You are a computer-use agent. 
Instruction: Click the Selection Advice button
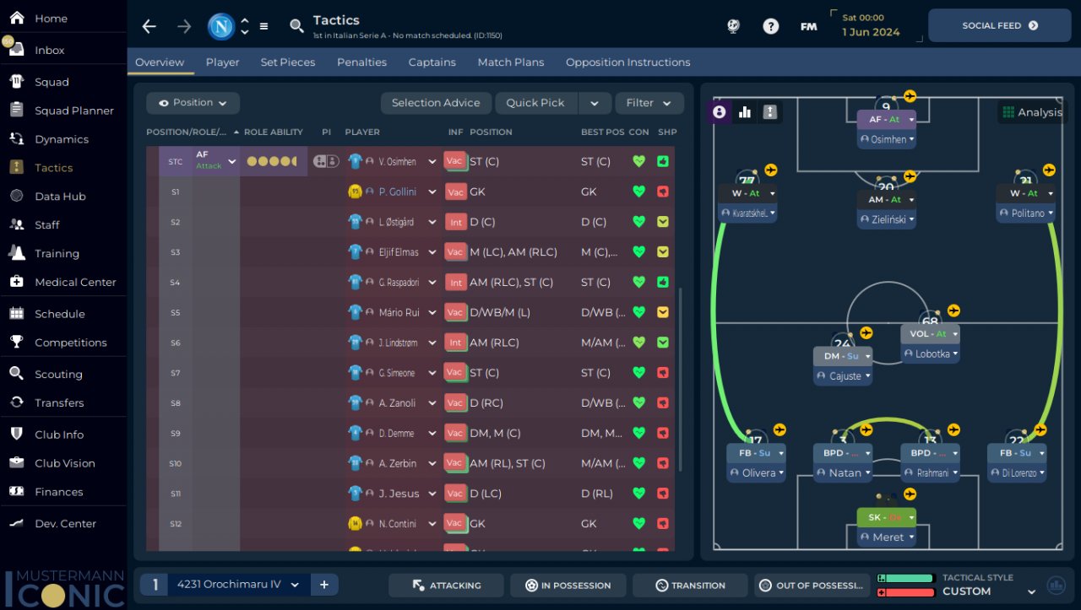[x=436, y=103]
